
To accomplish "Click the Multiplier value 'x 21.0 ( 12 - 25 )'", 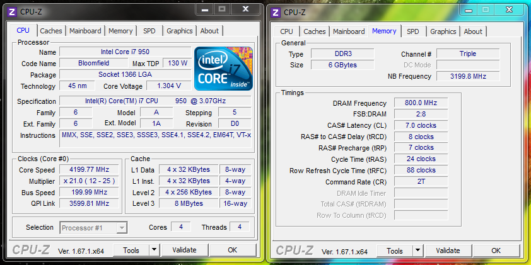I will [x=89, y=181].
